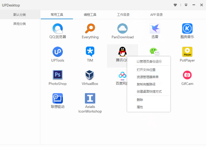Open the QQ浏览器 app icon
Screen dimensions: 206x147
tap(58, 29)
